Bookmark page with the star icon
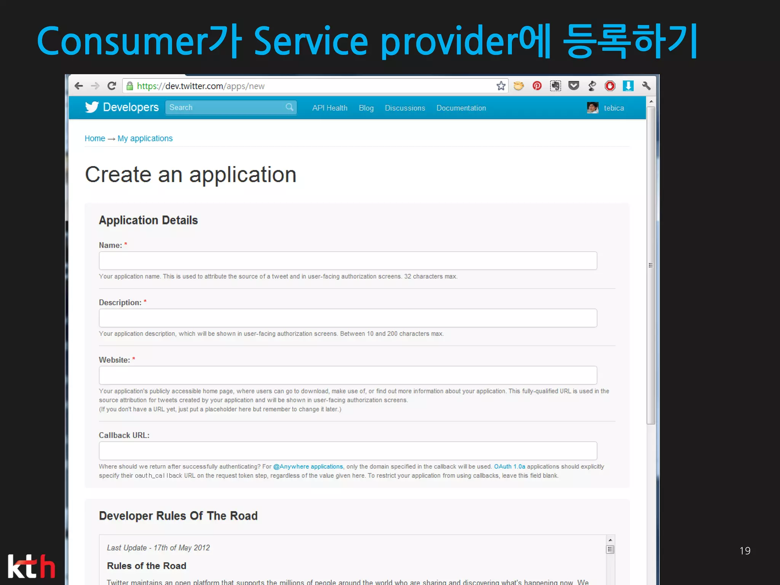 tap(501, 86)
